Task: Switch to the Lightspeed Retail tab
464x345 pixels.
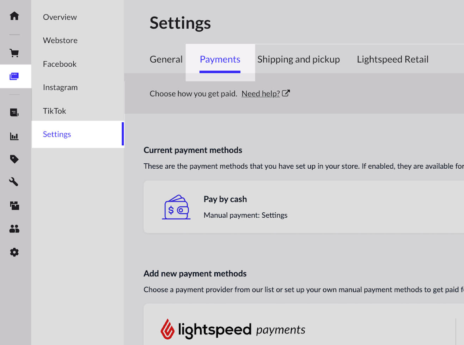Action: (x=393, y=59)
